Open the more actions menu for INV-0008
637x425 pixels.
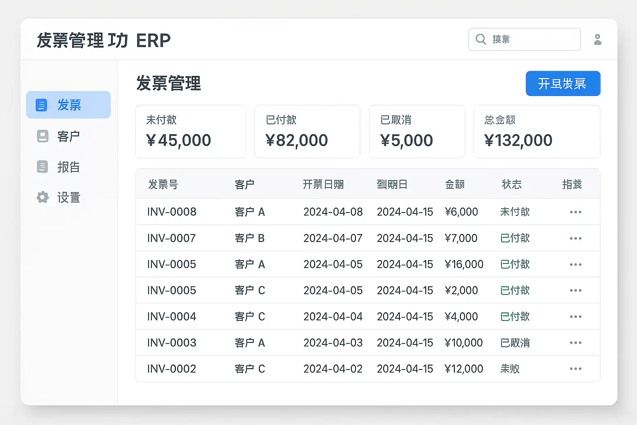tap(575, 212)
